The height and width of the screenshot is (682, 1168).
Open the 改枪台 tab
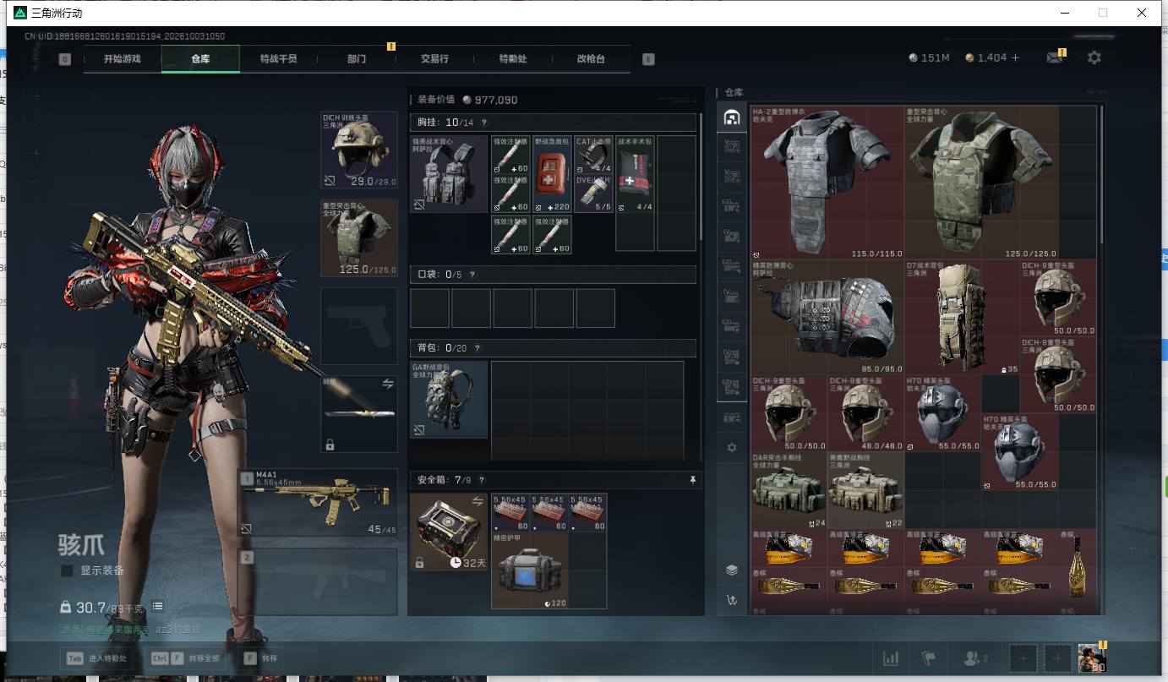[591, 59]
